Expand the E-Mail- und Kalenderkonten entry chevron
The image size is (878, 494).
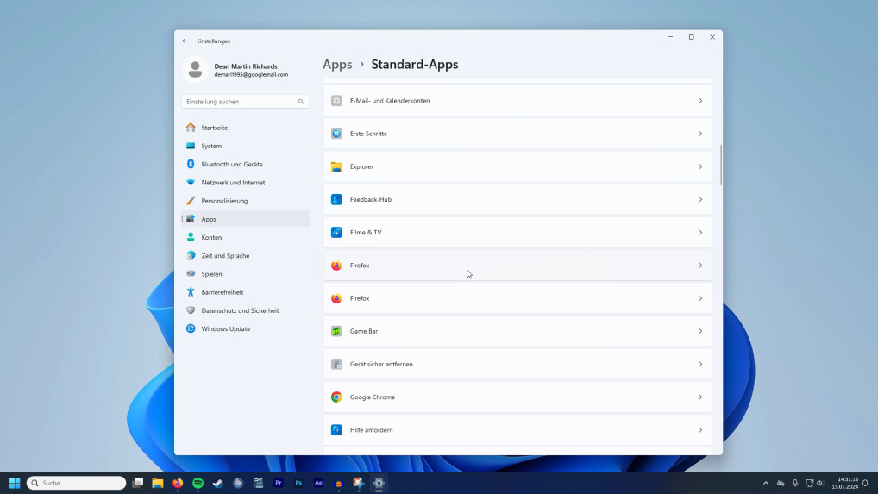[x=699, y=101]
